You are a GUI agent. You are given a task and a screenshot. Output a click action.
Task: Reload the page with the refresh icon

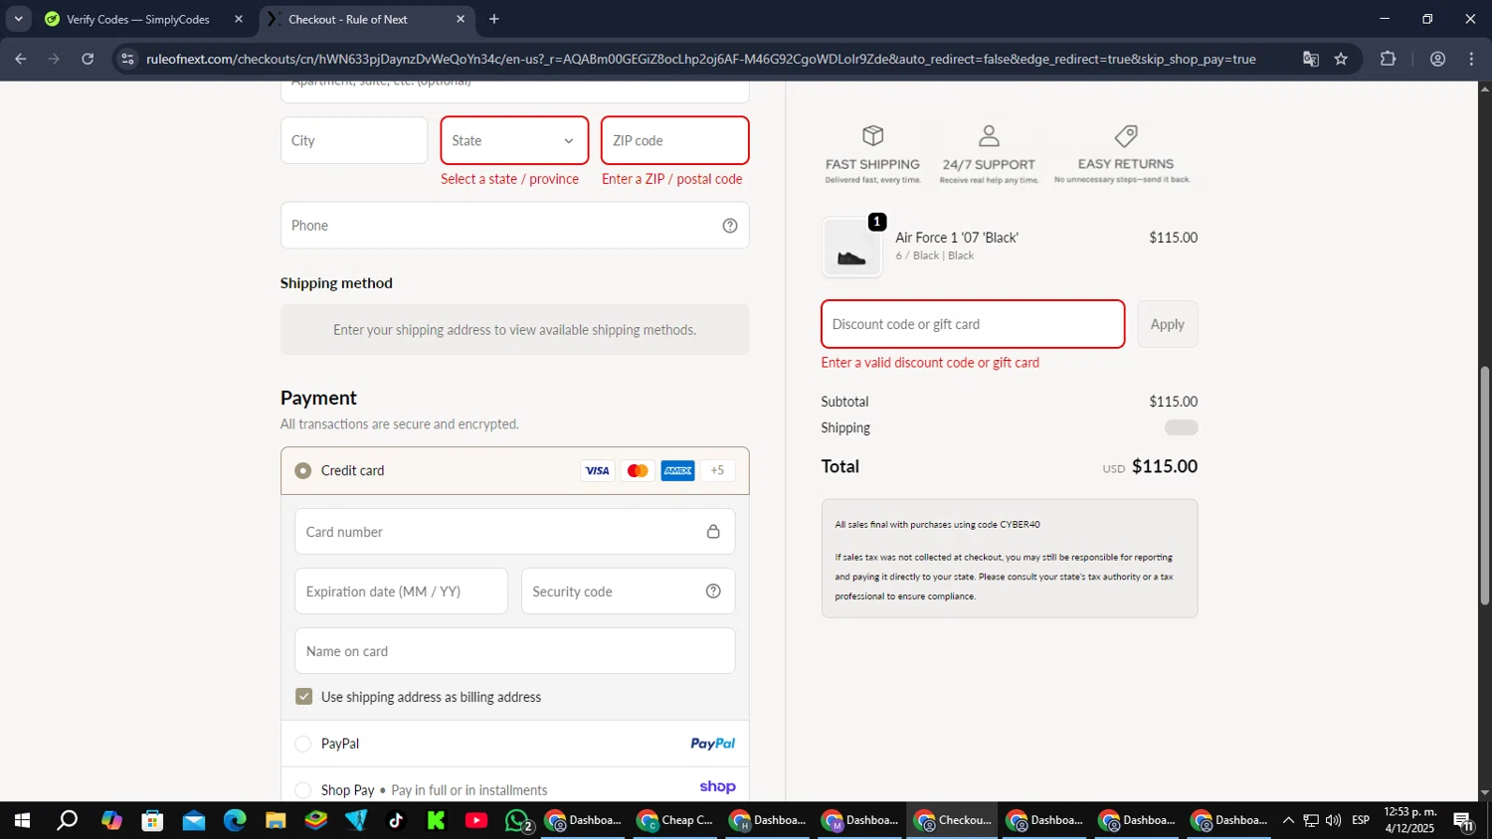[88, 59]
